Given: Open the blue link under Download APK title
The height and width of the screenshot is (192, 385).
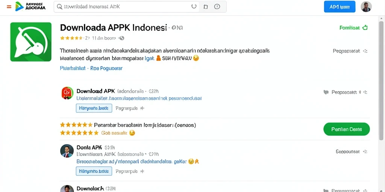Looking at the screenshot, I should [x=139, y=99].
